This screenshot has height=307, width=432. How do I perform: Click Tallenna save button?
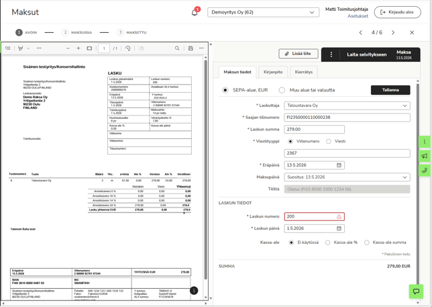click(390, 90)
